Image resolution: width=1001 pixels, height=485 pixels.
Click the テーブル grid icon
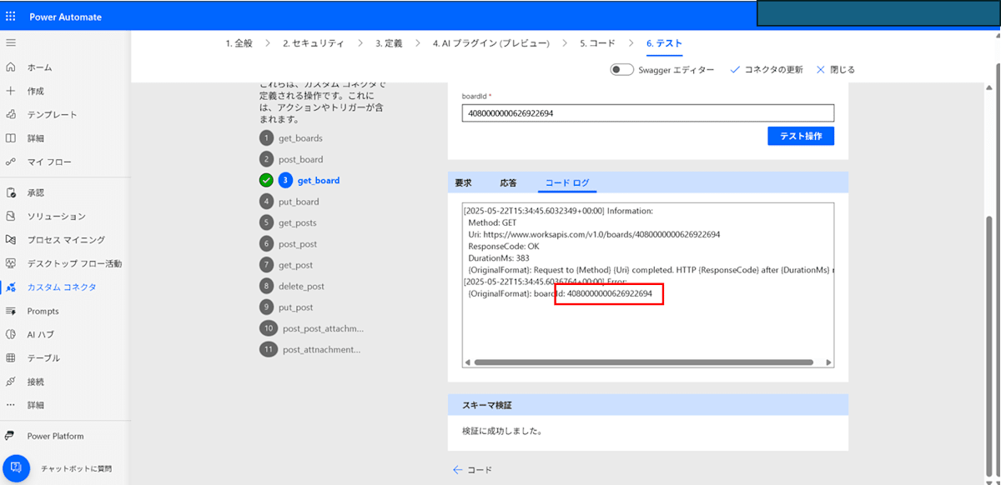11,357
